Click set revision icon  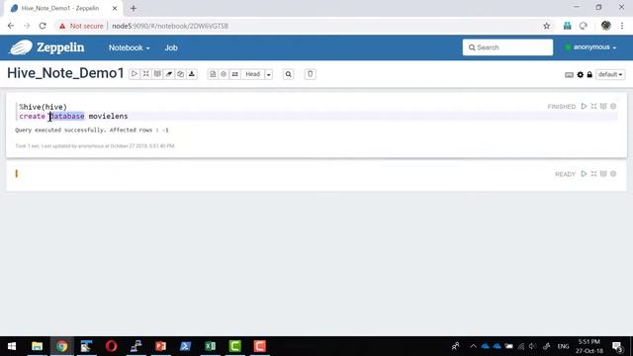224,74
